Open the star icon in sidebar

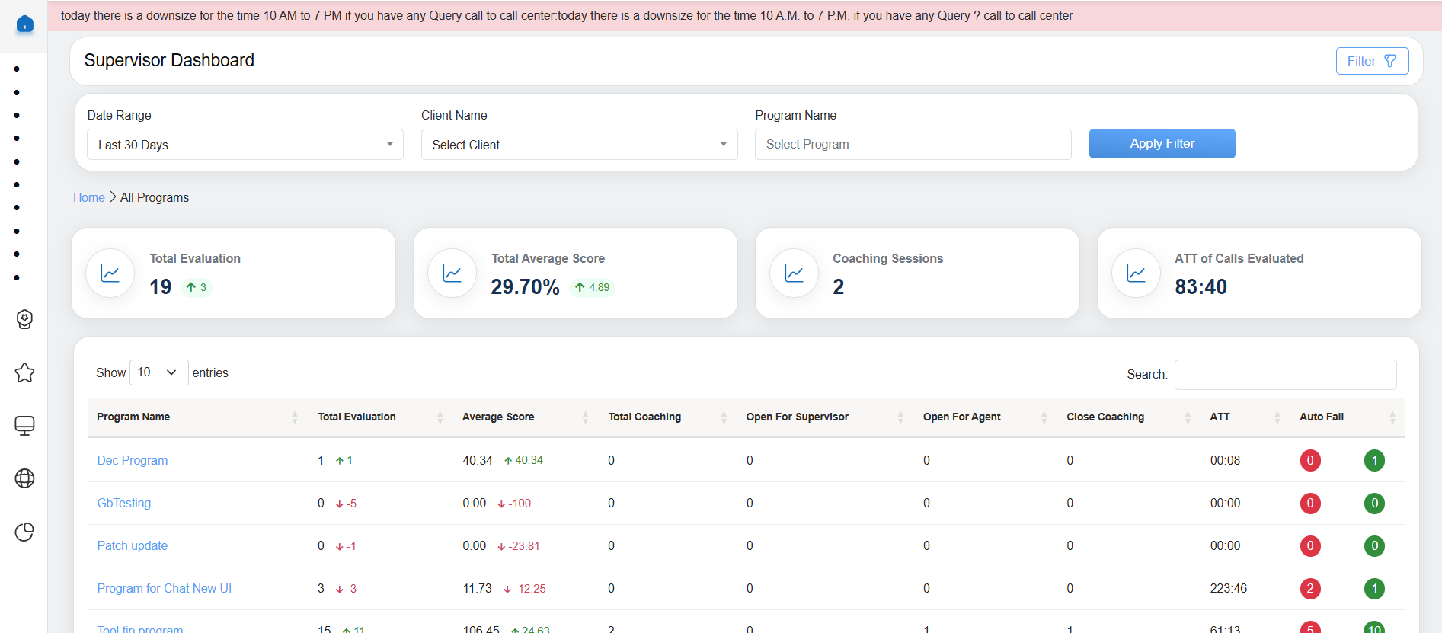tap(24, 372)
